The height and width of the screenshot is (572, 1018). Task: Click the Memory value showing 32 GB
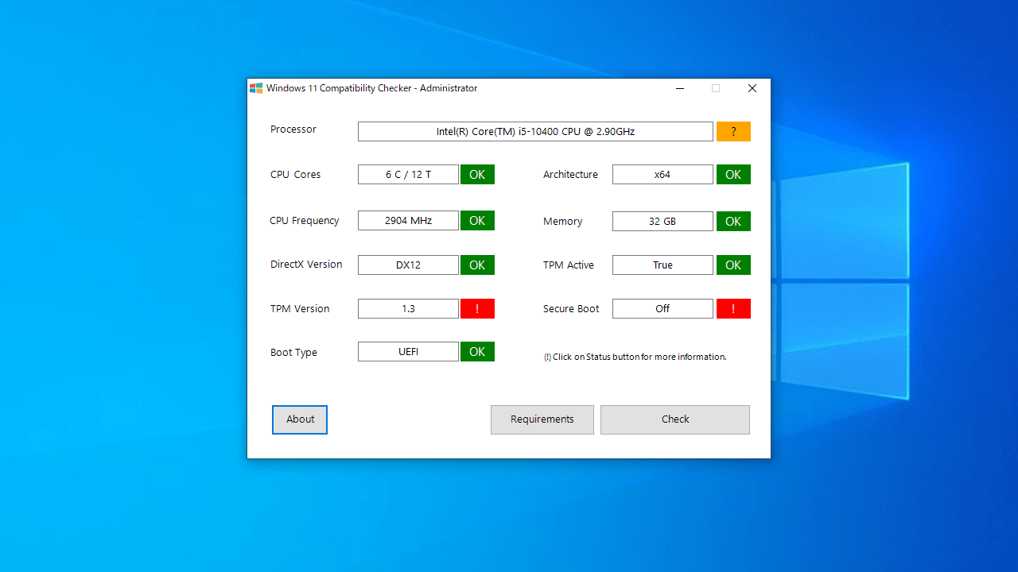click(662, 221)
